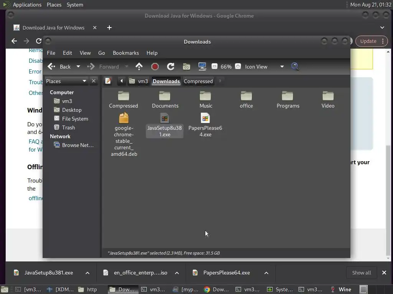Image resolution: width=393 pixels, height=294 pixels.
Task: Open the Back history dropdown arrow
Action: coord(78,67)
